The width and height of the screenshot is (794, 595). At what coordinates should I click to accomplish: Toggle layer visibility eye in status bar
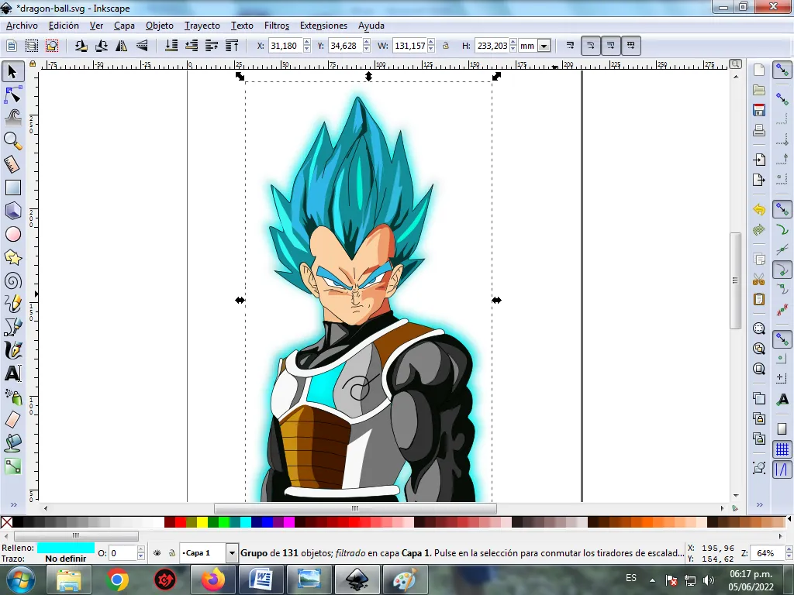click(157, 553)
